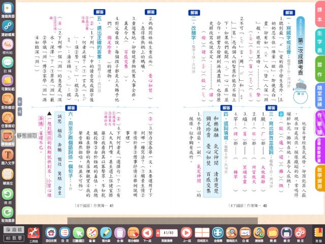Select the 螢光筆 highlighter tool
This screenshot has height=244, width=325.
click(106, 232)
